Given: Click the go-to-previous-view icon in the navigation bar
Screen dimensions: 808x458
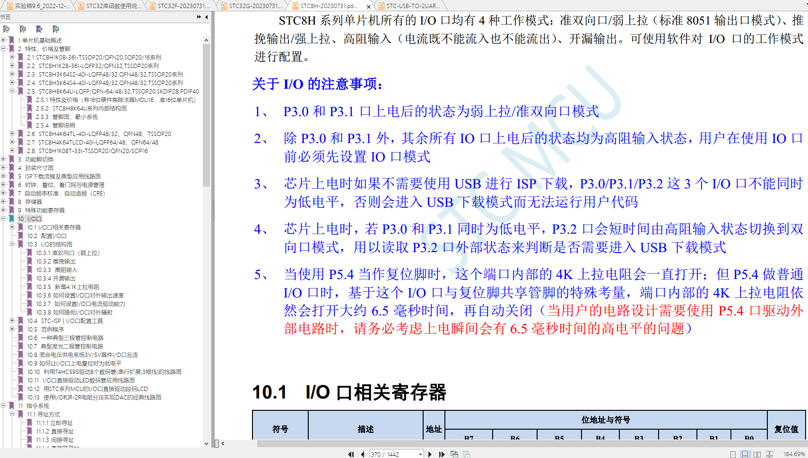Looking at the screenshot, I should pos(454,454).
